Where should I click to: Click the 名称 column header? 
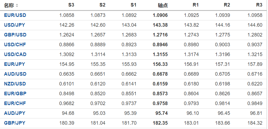[9, 5]
